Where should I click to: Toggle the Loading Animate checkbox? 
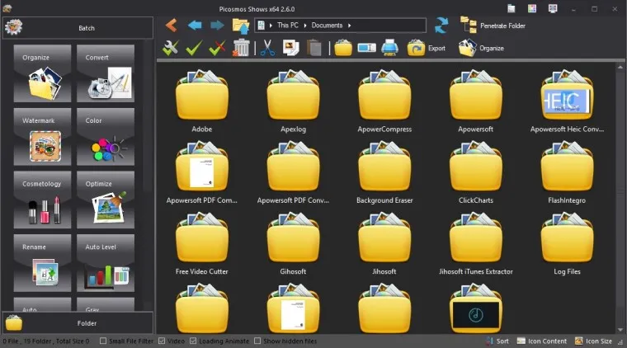193,341
